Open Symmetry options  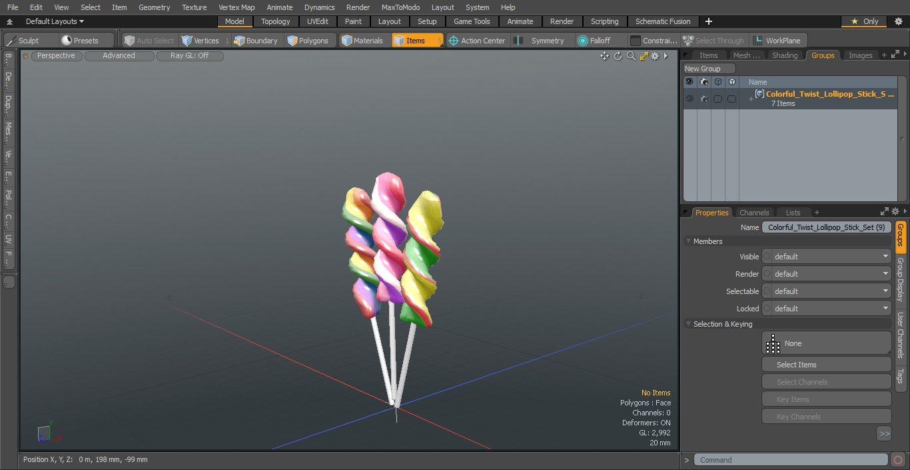point(541,41)
